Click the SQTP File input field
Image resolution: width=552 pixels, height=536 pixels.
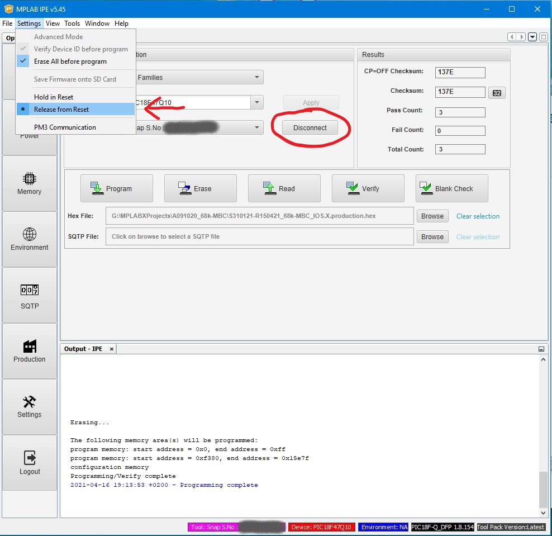pos(259,236)
